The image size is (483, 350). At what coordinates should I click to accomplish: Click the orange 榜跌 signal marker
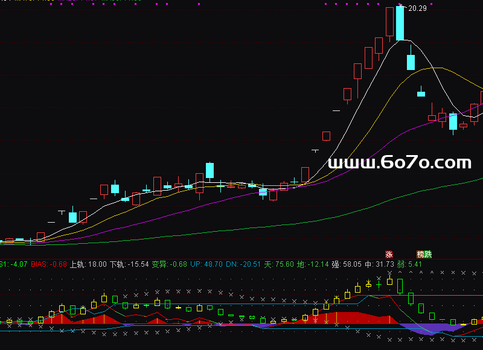424,254
